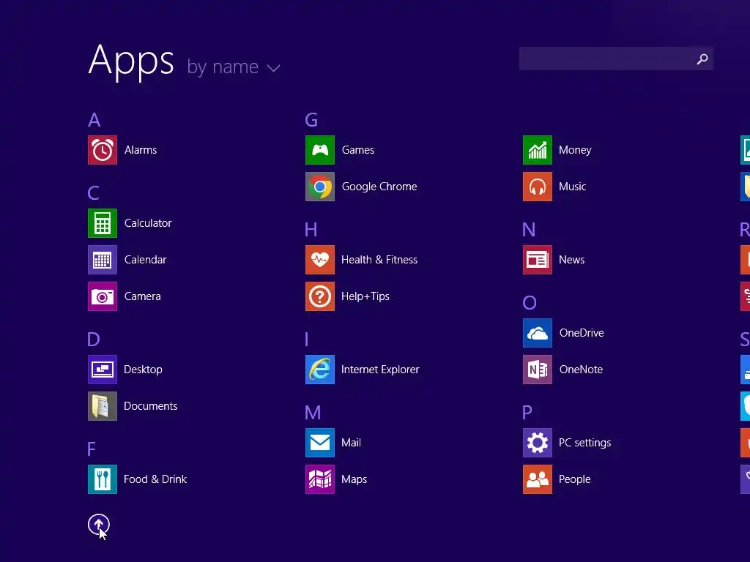The width and height of the screenshot is (750, 562).
Task: Click the 'Food & Drink' label
Action: click(155, 479)
